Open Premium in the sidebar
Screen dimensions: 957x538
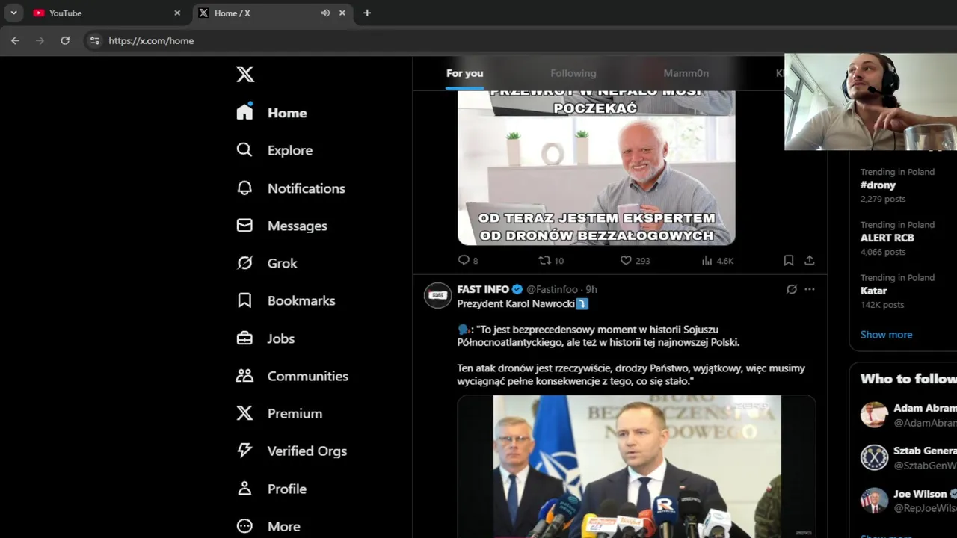(279, 413)
